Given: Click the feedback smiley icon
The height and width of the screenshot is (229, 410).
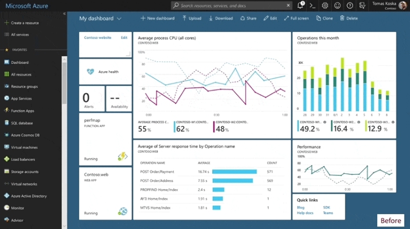Looking at the screenshot, I should [337, 6].
